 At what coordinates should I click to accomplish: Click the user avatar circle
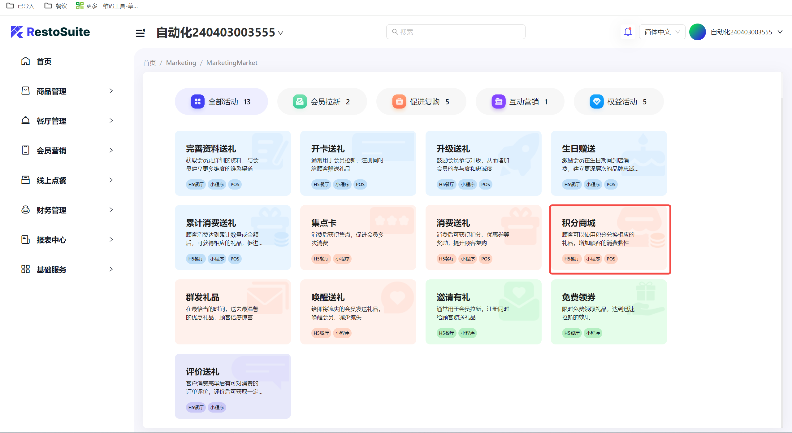[697, 32]
